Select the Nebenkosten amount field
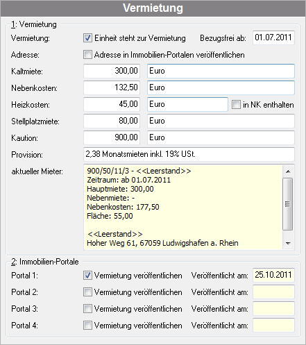The width and height of the screenshot is (306, 345). [112, 87]
